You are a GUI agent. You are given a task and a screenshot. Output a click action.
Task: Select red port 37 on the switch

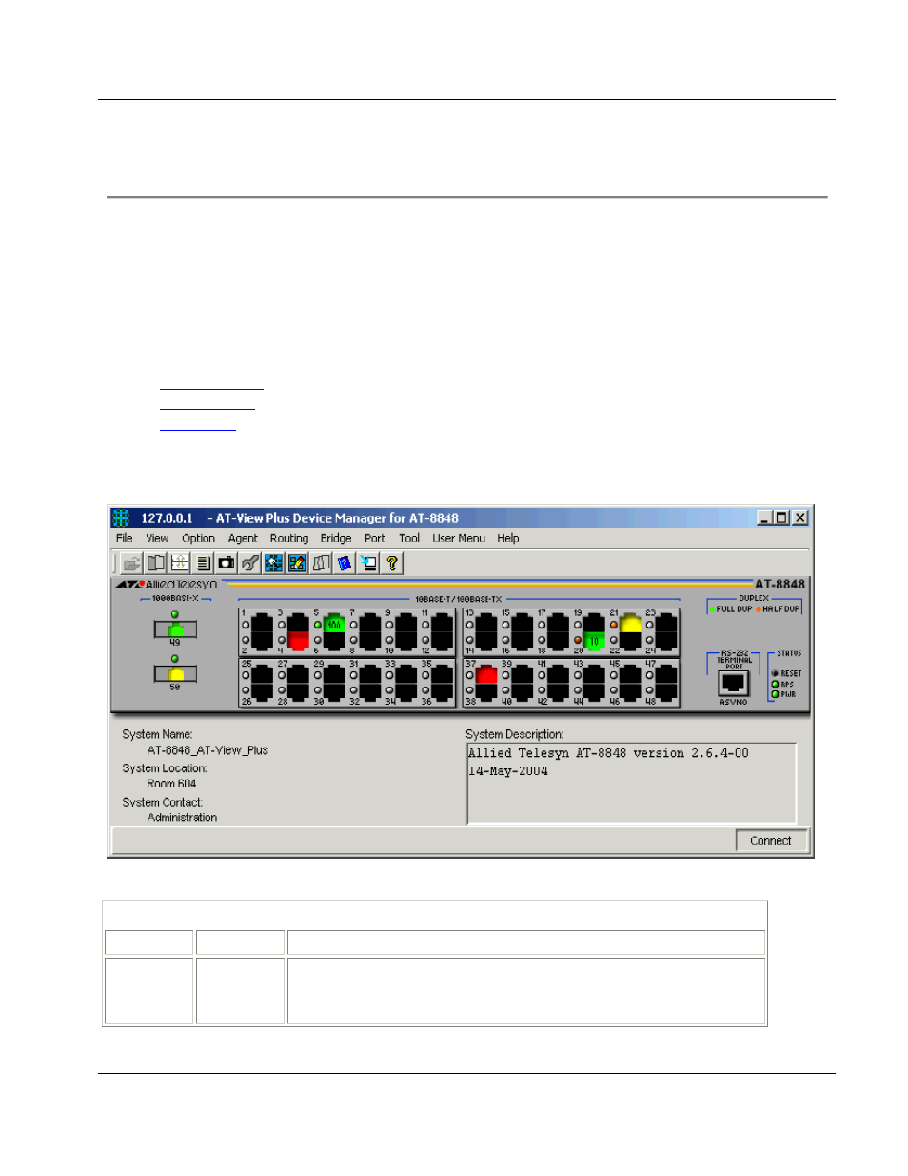pyautogui.click(x=486, y=674)
